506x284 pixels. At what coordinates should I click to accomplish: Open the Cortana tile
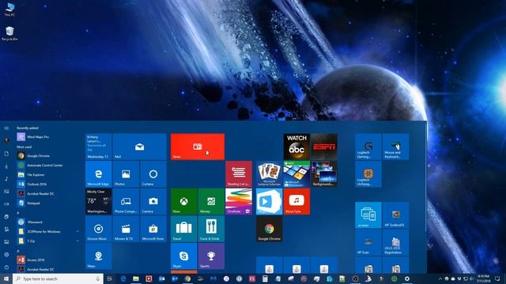[x=153, y=174]
